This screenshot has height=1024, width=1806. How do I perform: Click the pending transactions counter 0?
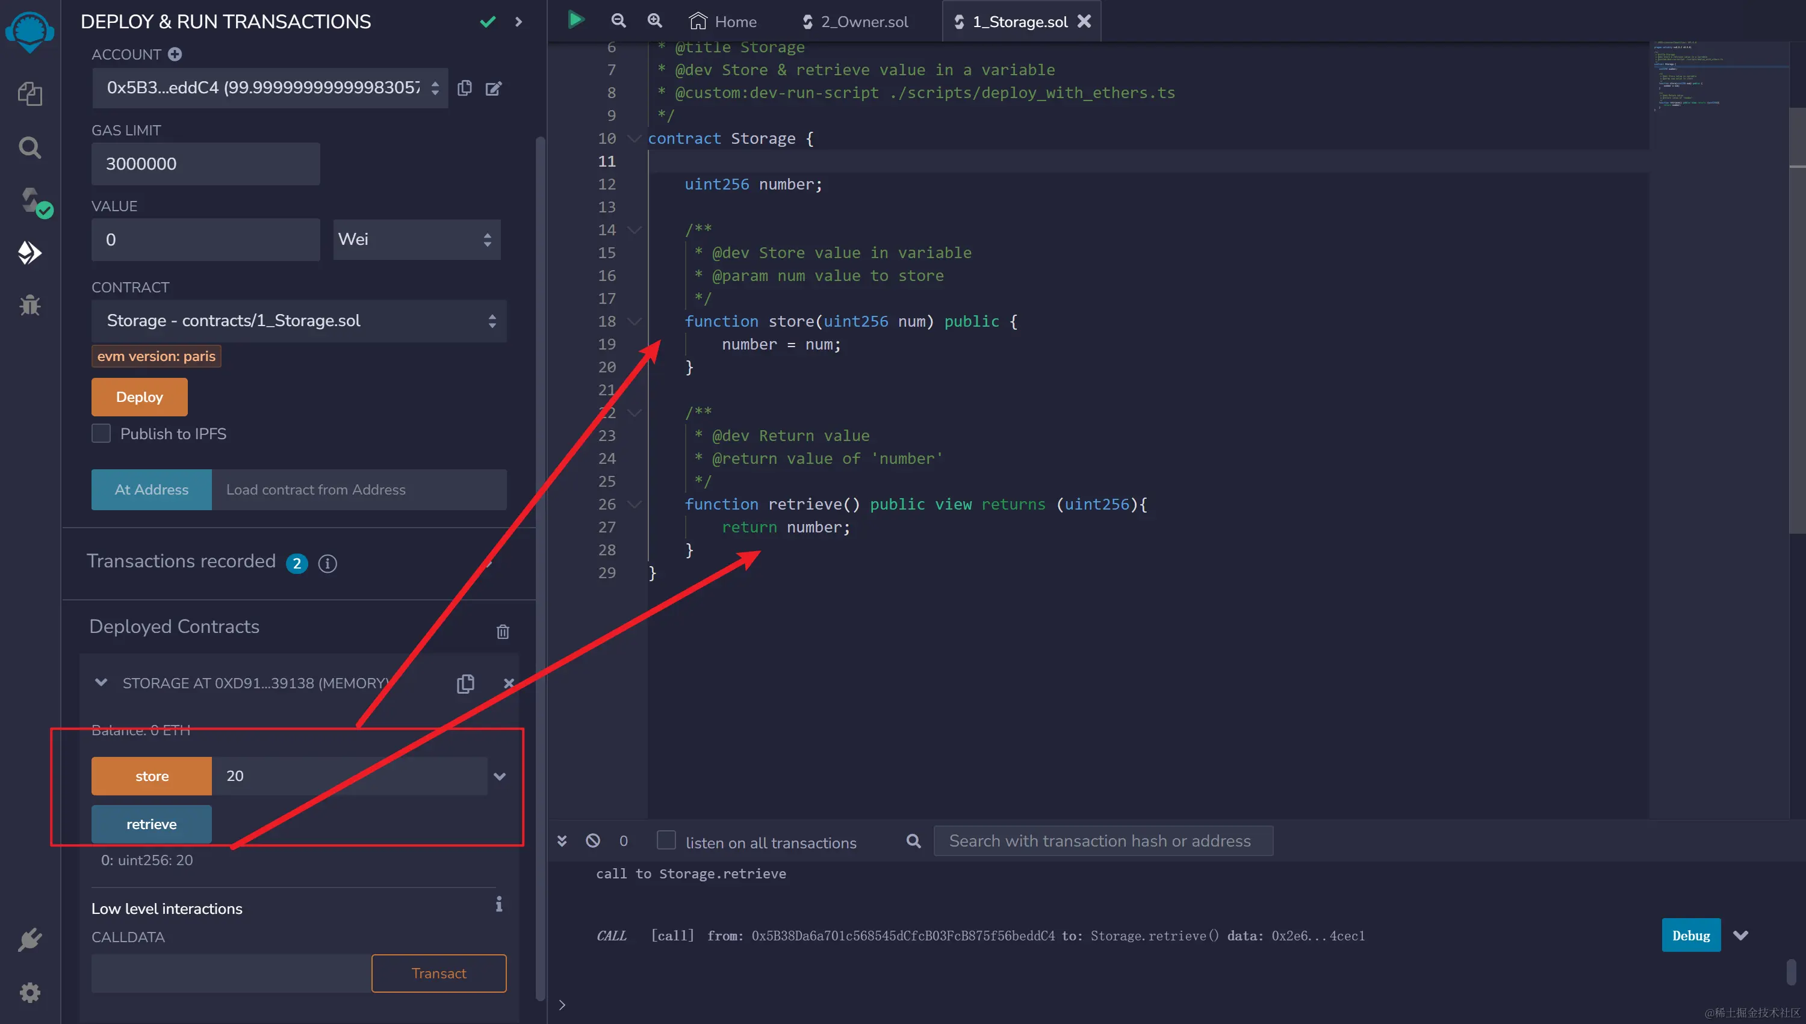(x=623, y=840)
